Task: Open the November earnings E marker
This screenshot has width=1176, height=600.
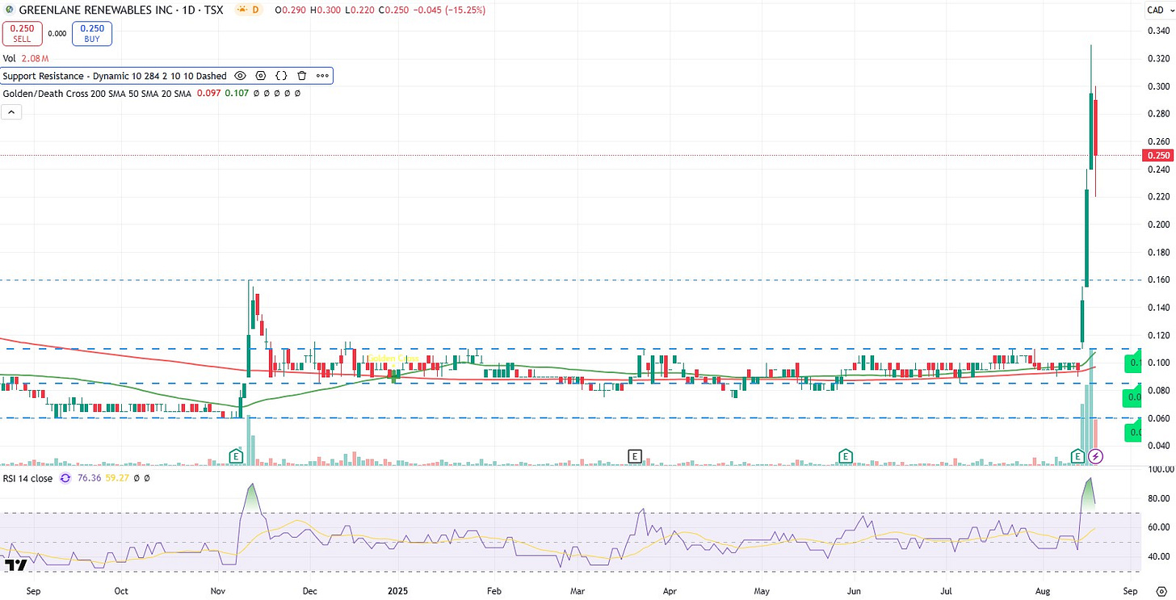Action: tap(237, 455)
